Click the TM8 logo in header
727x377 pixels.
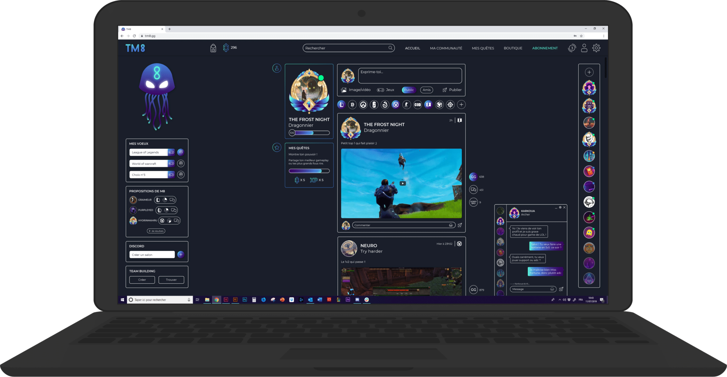(x=135, y=48)
